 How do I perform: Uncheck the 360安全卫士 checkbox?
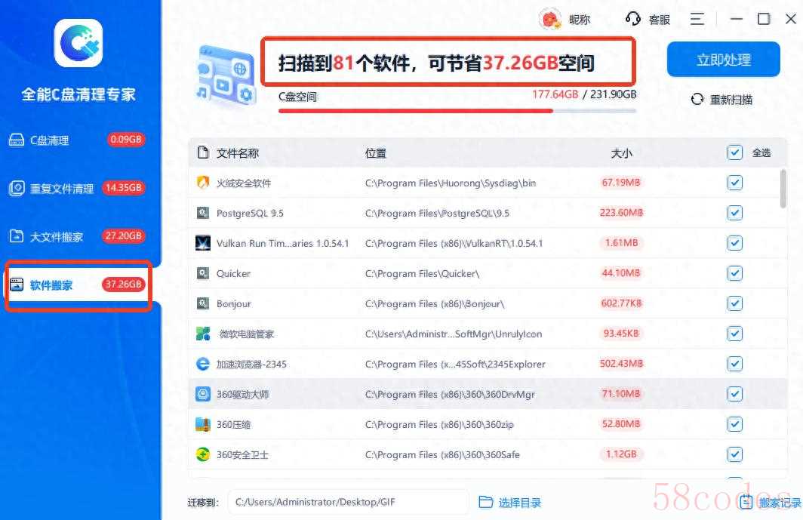(735, 454)
